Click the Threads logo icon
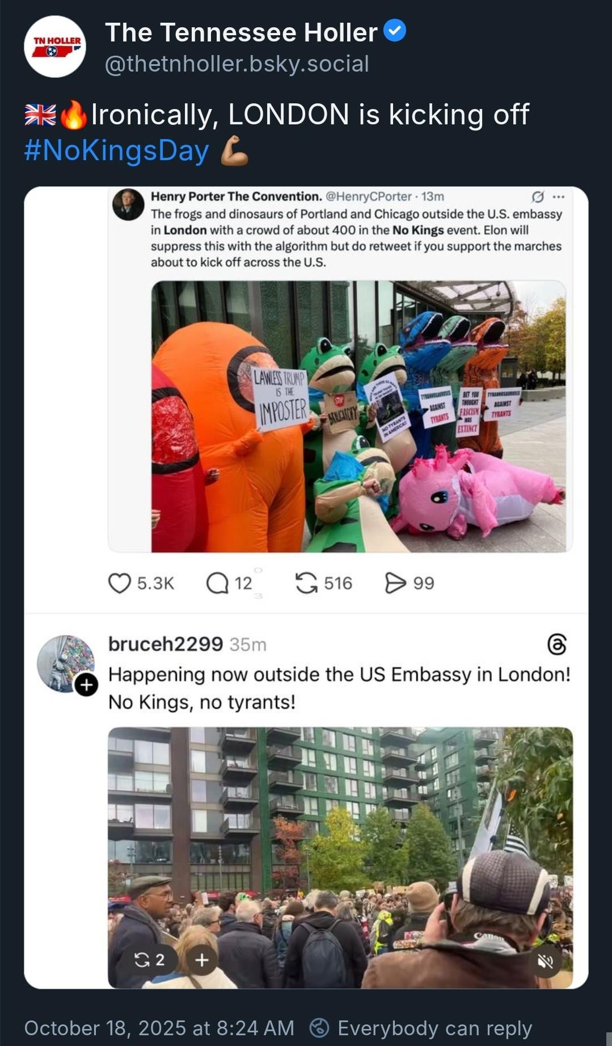 tap(556, 645)
